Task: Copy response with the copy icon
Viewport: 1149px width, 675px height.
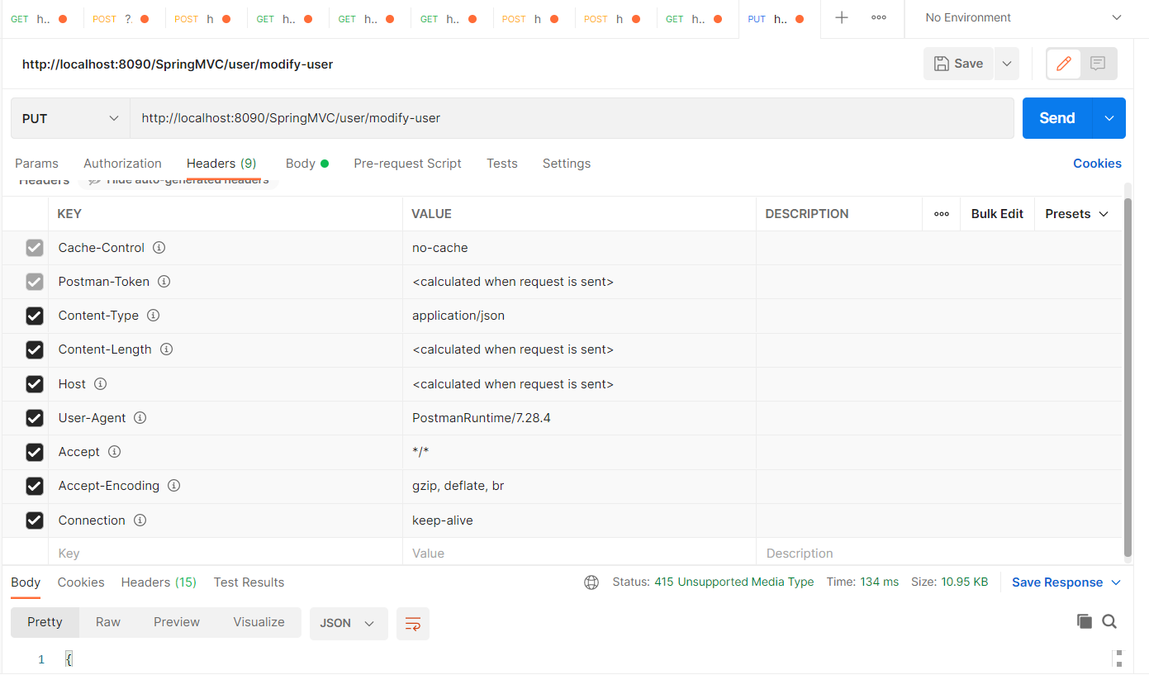Action: 1085,622
